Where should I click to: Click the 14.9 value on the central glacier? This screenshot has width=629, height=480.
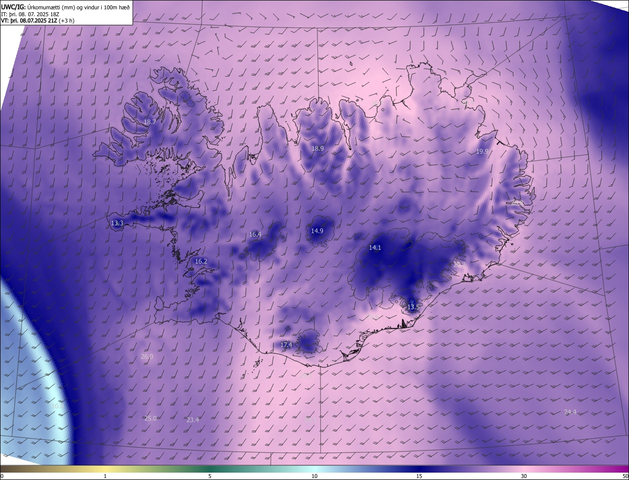pos(317,231)
